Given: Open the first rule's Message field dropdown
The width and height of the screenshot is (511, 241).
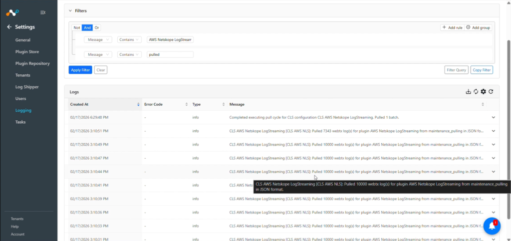Looking at the screenshot, I should click(98, 40).
